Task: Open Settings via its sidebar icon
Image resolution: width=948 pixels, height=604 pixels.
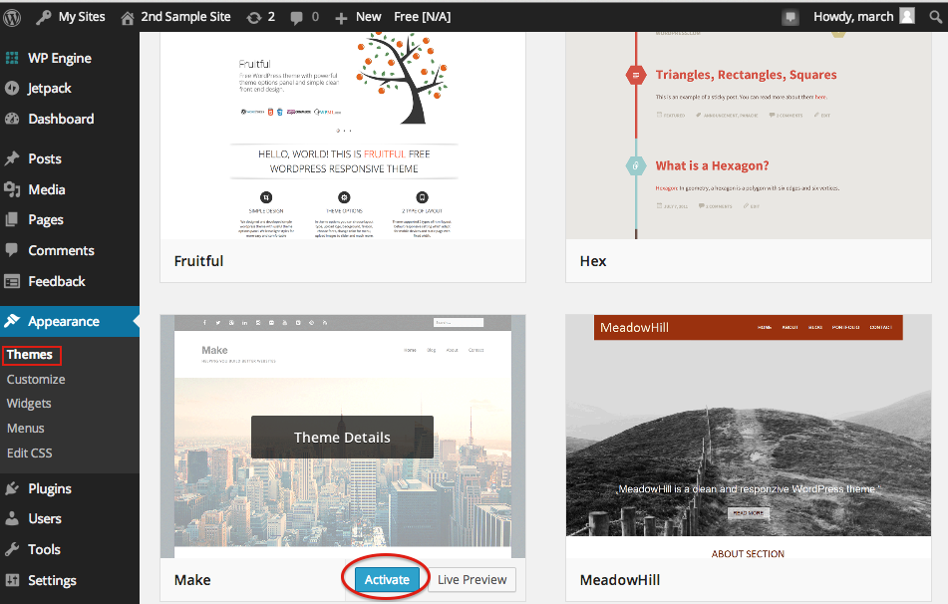Action: tap(14, 580)
